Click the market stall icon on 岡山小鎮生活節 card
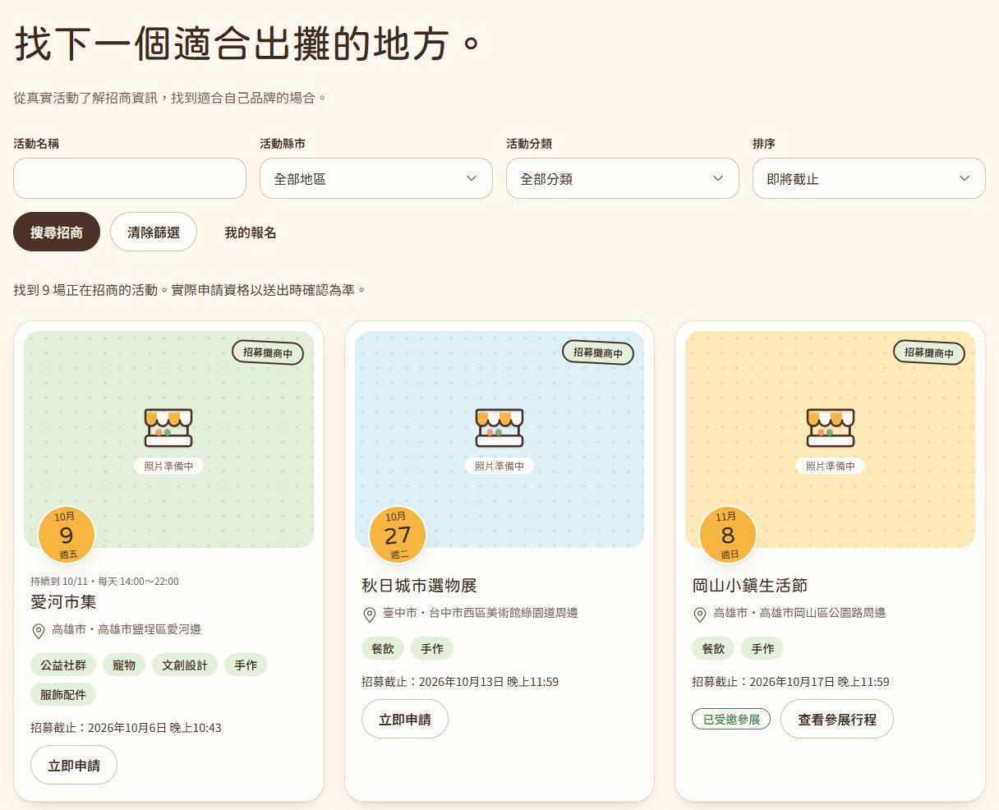 (831, 427)
